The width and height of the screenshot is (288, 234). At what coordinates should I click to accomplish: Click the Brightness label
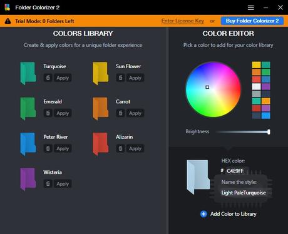coord(197,131)
